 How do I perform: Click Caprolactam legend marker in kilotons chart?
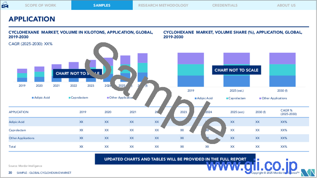(x=69, y=98)
